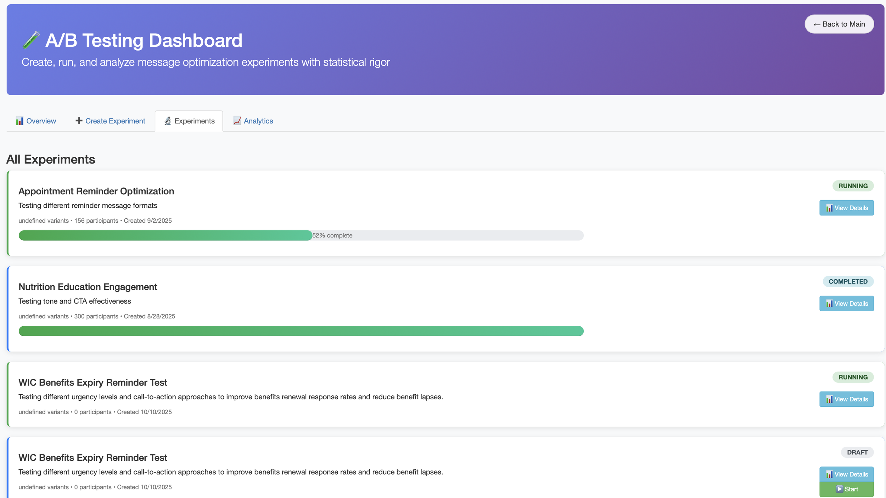Open the Appointment Reminder Optimization title
Viewport: 886px width, 498px height.
(x=96, y=191)
